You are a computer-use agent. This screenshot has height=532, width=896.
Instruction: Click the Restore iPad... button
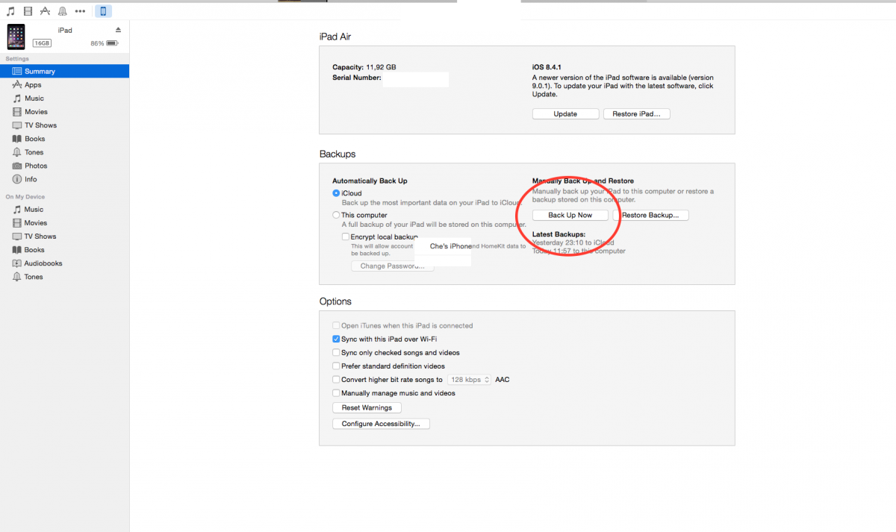637,114
